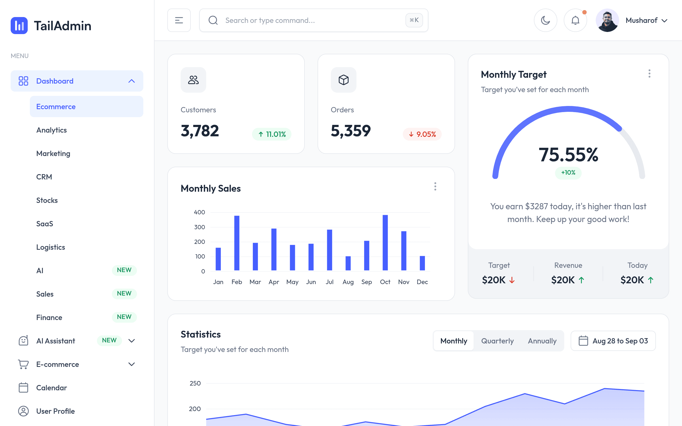This screenshot has width=682, height=426.
Task: Click the Calendar sidebar icon
Action: [x=23, y=387]
